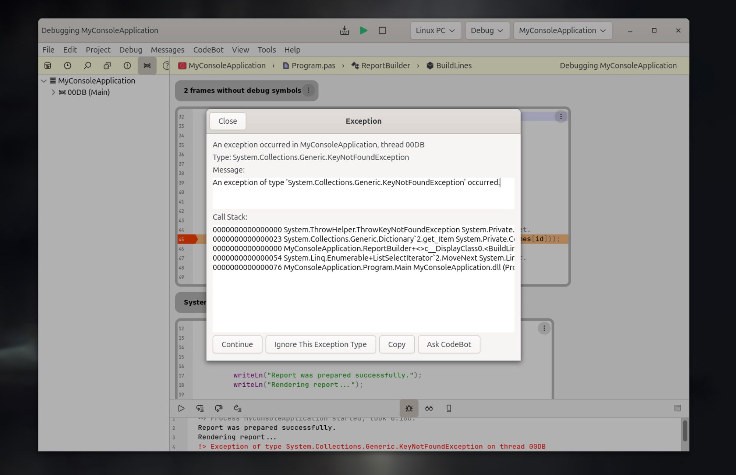Click the Deploy download icon in title bar
Screen dimensions: 736x475
pos(344,31)
